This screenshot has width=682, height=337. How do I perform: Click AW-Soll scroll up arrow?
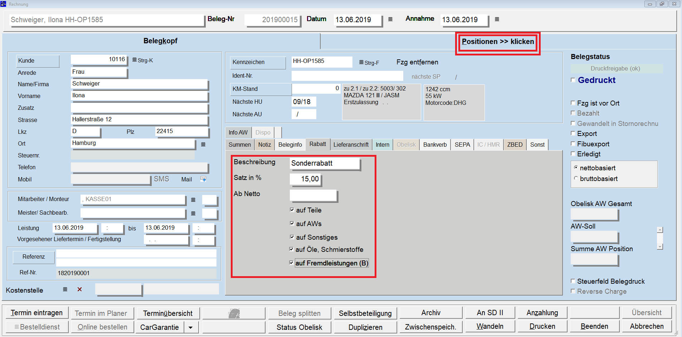click(660, 230)
